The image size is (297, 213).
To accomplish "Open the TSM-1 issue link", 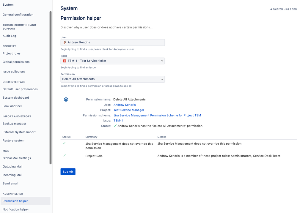I will (x=118, y=121).
